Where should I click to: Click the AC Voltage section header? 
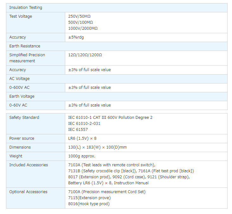point(19,79)
